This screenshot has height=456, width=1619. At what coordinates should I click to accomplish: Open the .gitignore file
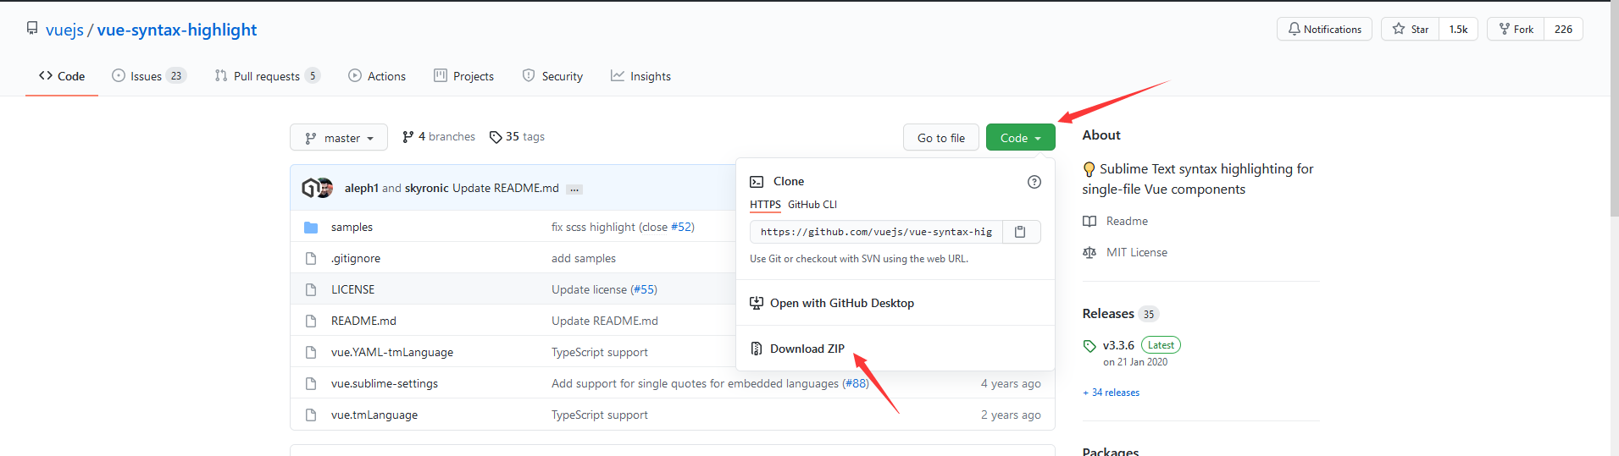click(x=356, y=258)
